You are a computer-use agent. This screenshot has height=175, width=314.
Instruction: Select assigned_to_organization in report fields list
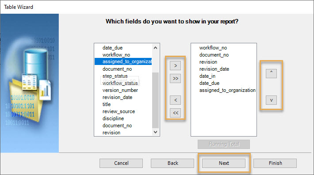click(x=227, y=90)
